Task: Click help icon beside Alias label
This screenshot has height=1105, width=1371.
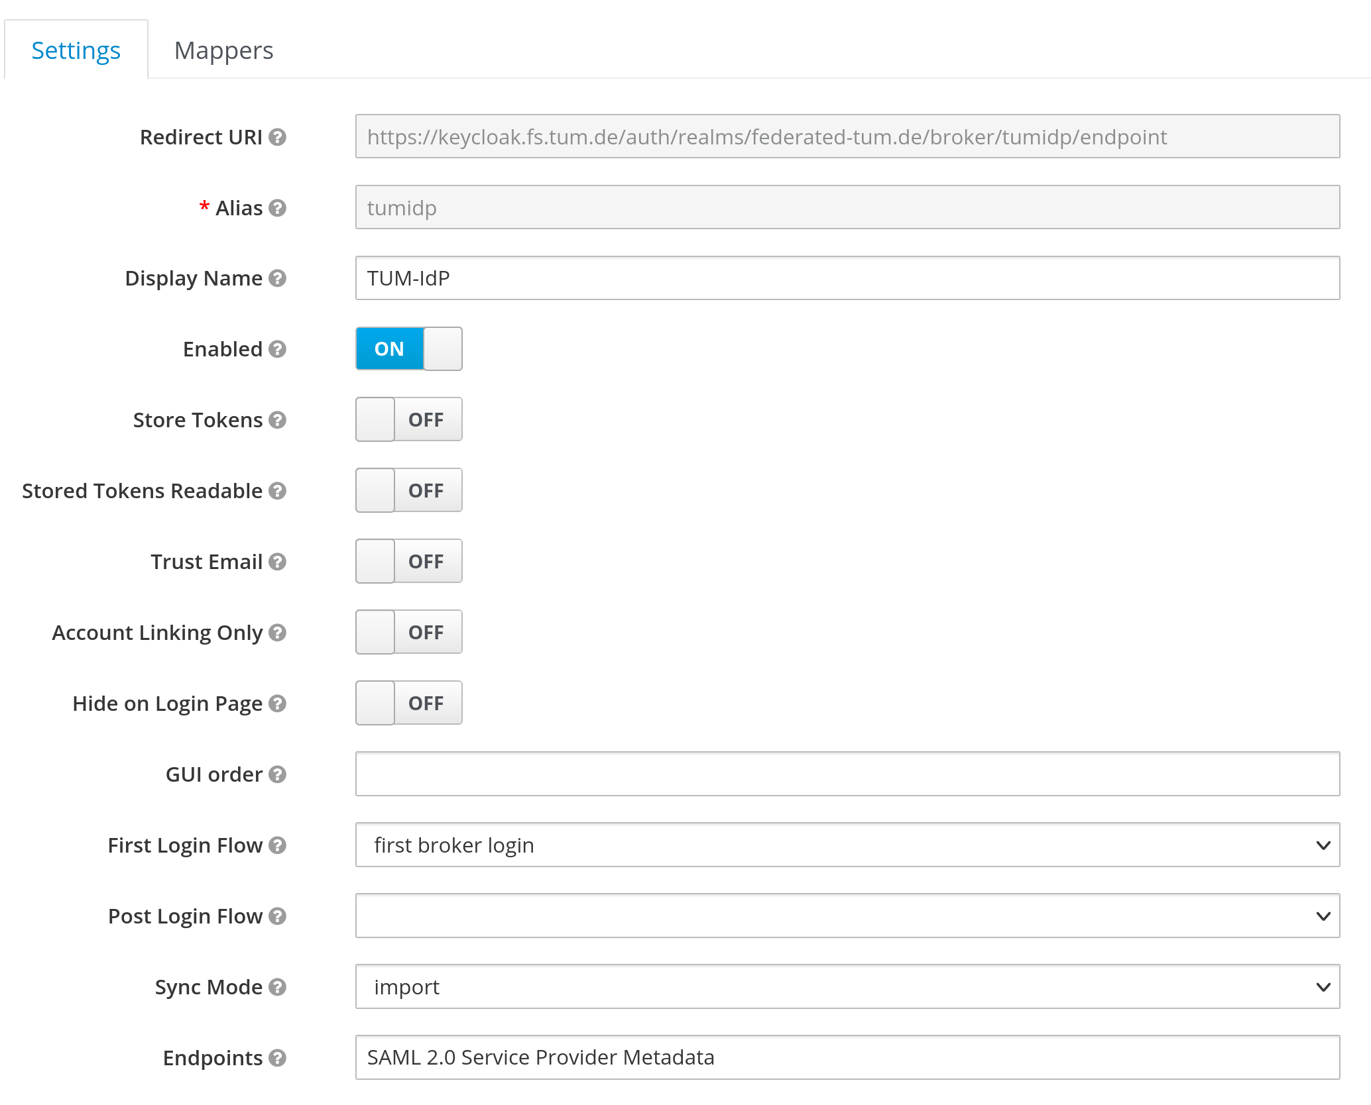Action: click(277, 208)
